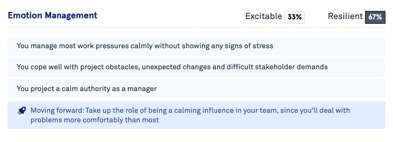Select the row about managing work pressures calmly
Image resolution: width=393 pixels, height=142 pixels.
pyautogui.click(x=196, y=46)
